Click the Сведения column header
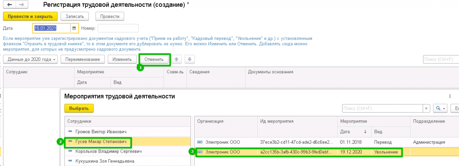The height and width of the screenshot is (166, 459). 216,77
